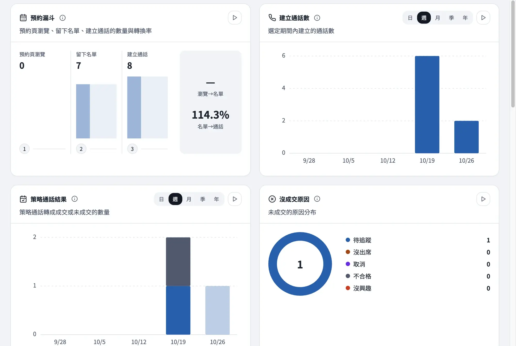
Task: Select 季 period in 建立通話數 card
Action: 451,18
